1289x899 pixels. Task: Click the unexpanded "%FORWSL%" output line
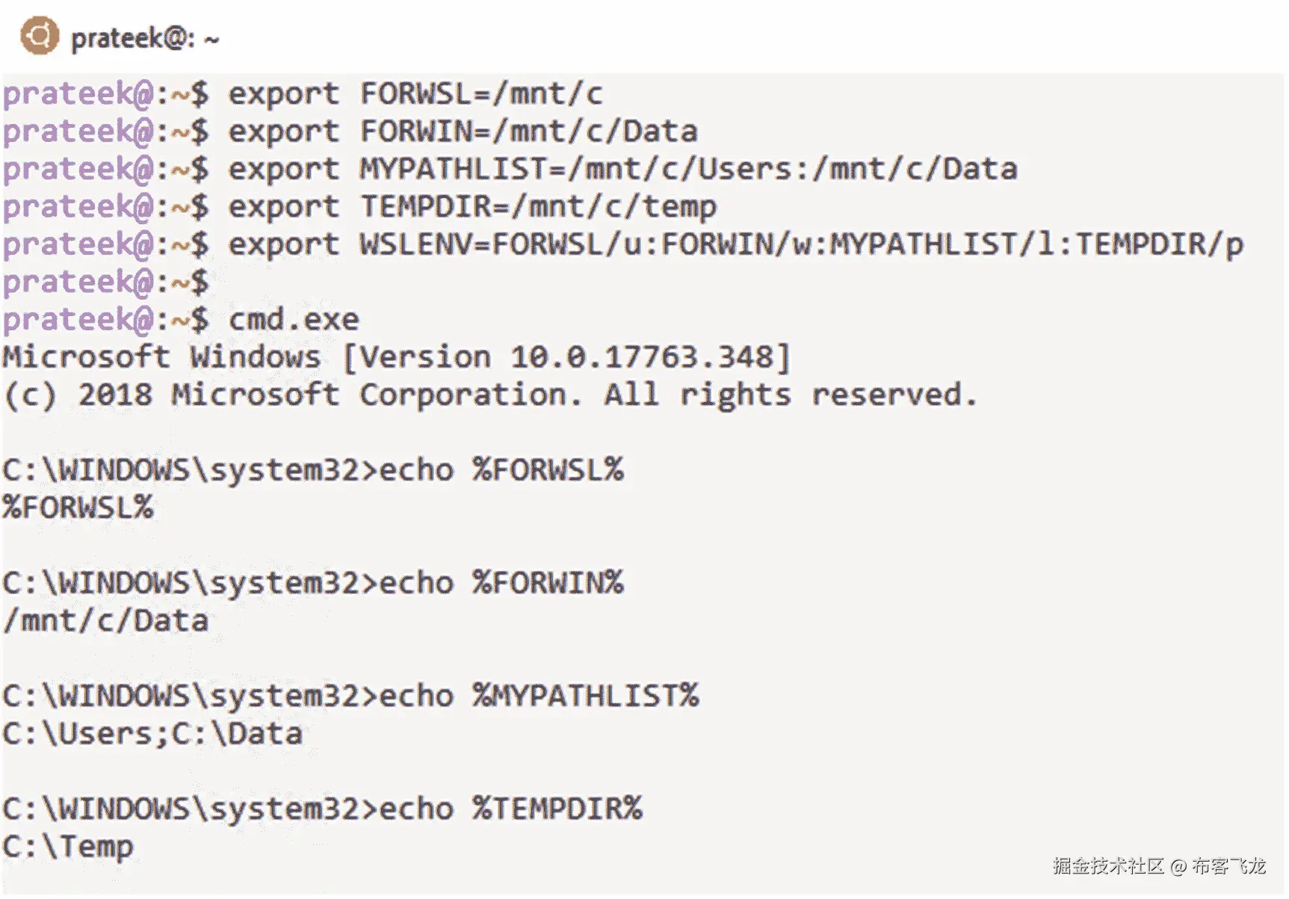(x=78, y=508)
